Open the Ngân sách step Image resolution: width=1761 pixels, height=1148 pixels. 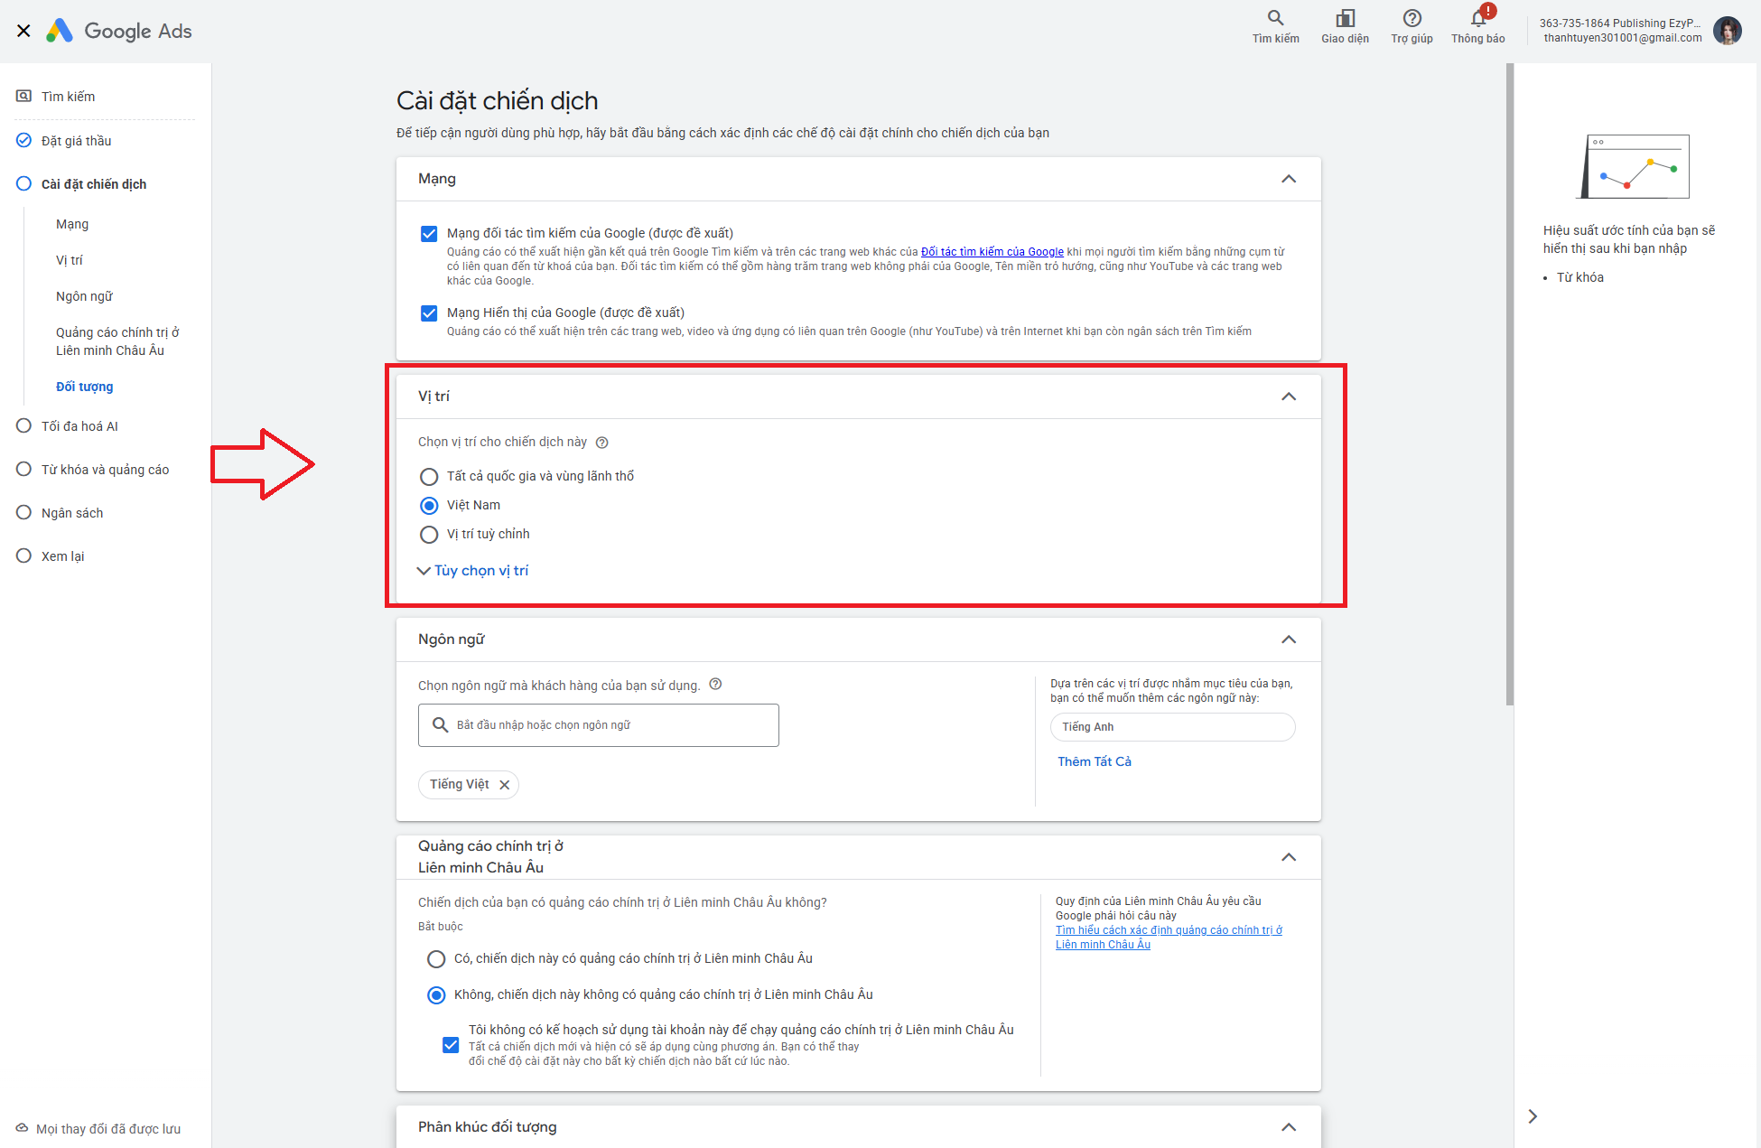pyautogui.click(x=72, y=513)
